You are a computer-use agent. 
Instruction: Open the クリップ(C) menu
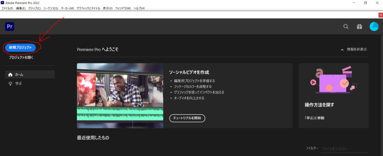(34, 8)
